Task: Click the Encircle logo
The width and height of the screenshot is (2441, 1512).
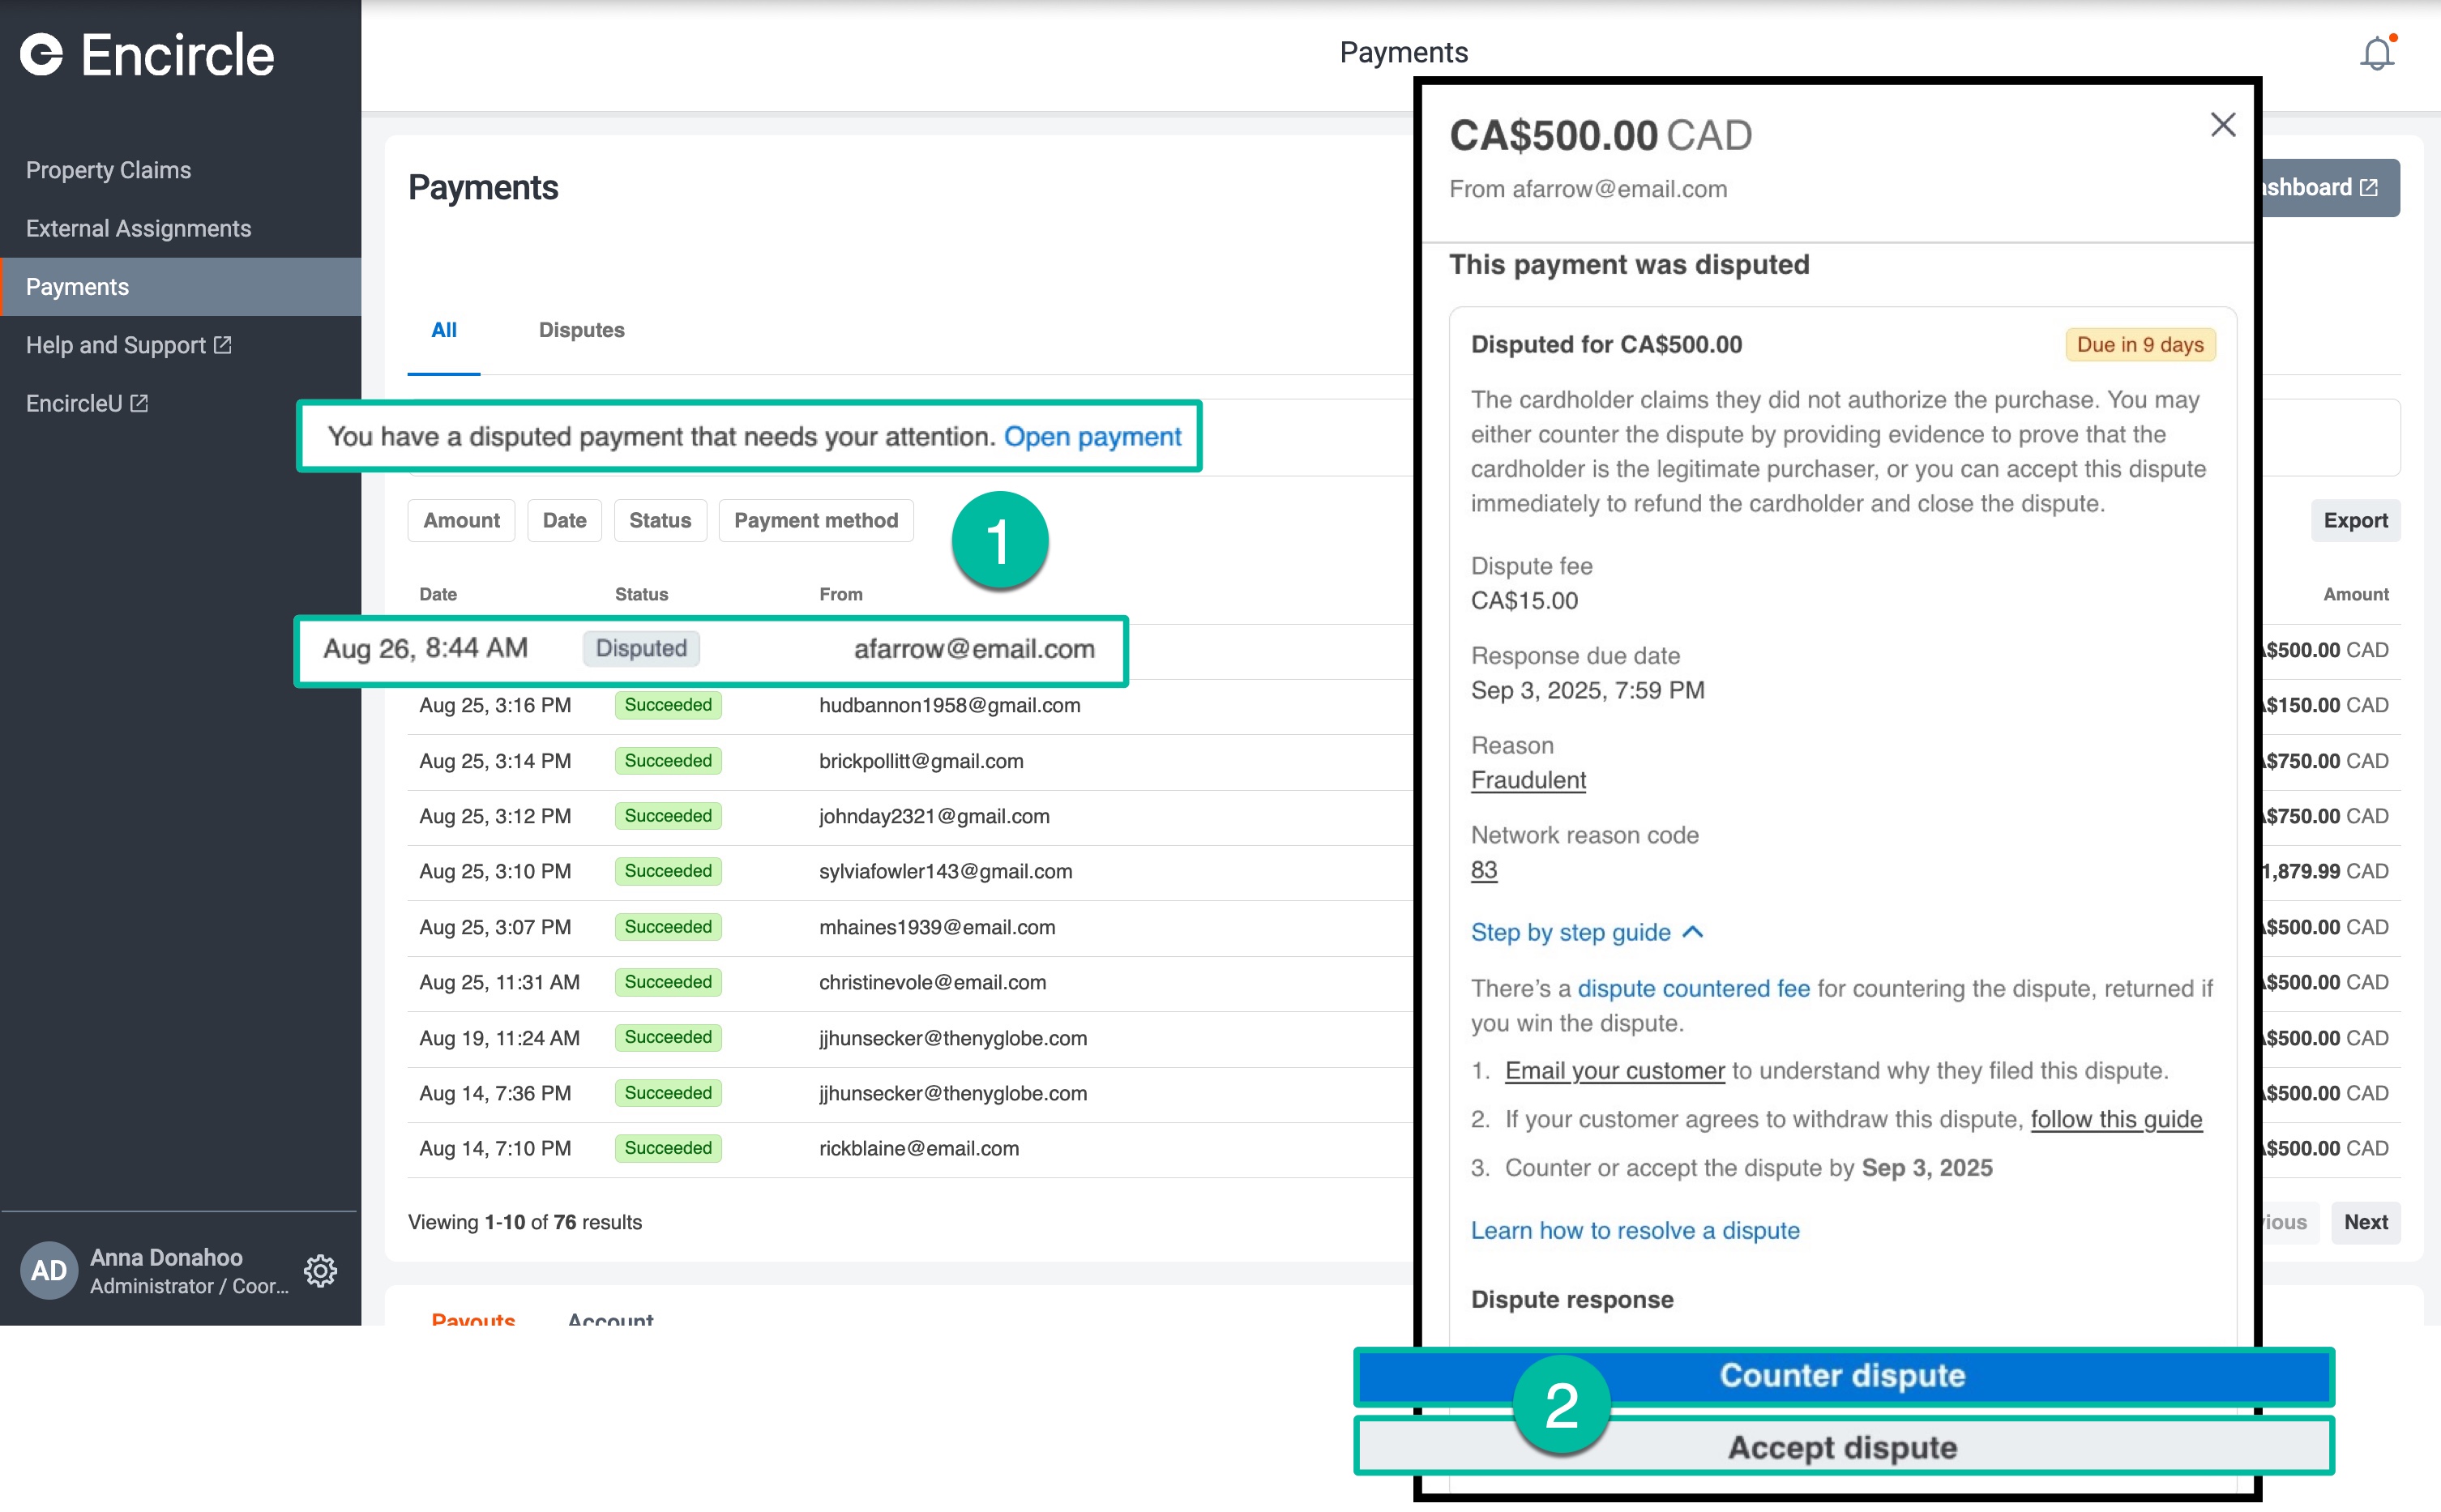Action: [x=147, y=55]
